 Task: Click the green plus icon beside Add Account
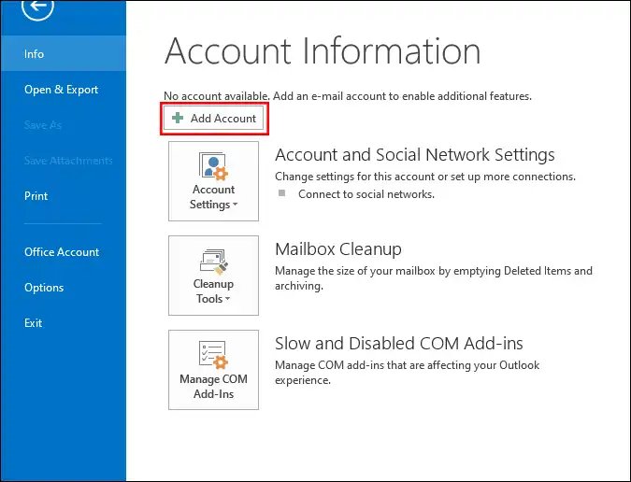pos(178,118)
